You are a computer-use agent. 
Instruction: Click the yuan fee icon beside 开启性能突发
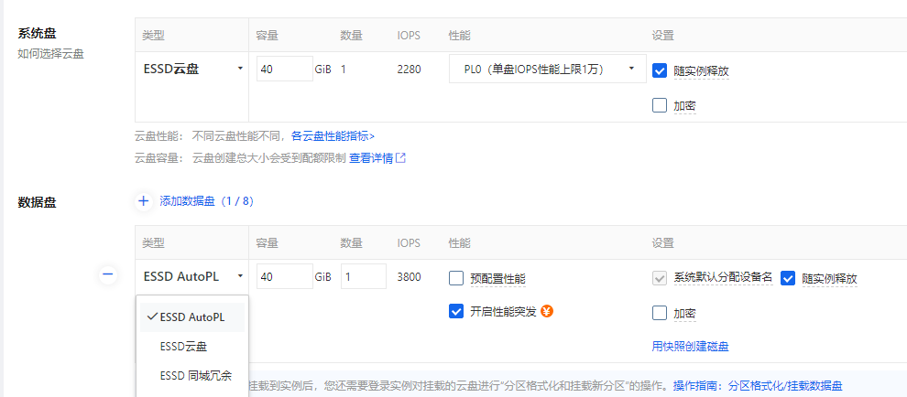click(548, 311)
